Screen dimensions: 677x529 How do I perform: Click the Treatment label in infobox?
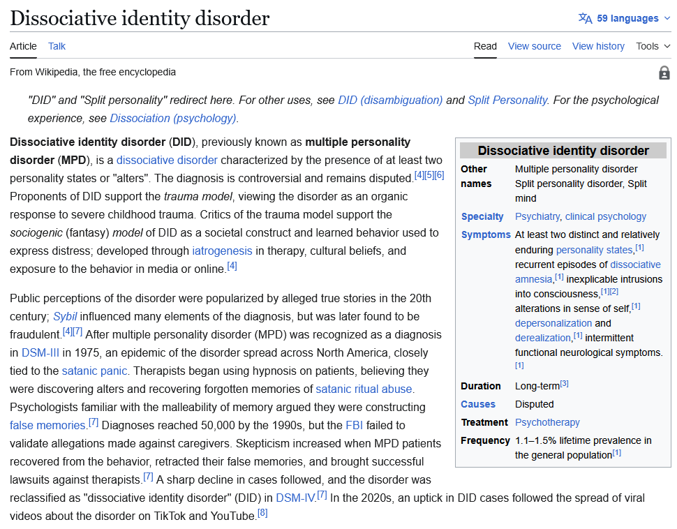(x=484, y=423)
